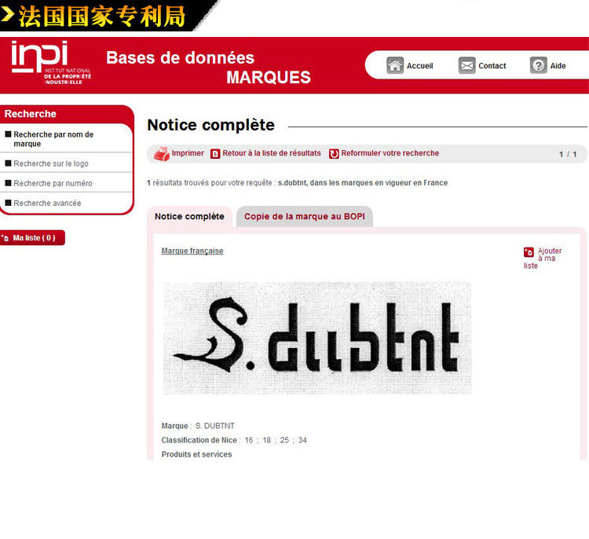The width and height of the screenshot is (589, 539).
Task: Switch to the Notice complète tab
Action: [x=189, y=217]
